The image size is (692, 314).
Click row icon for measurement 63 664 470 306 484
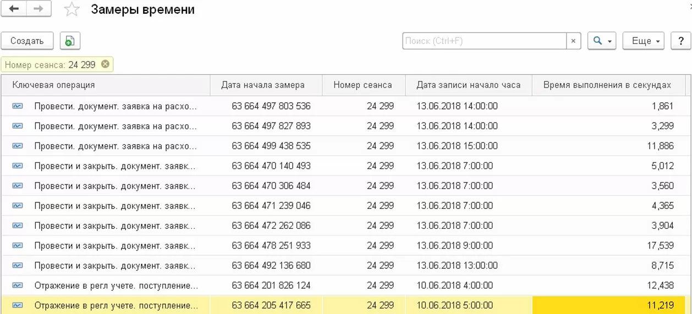(x=18, y=186)
